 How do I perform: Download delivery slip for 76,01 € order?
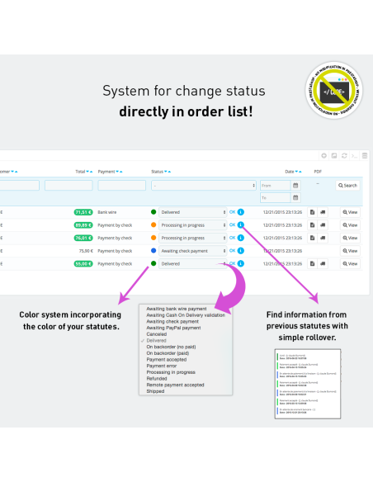point(323,238)
